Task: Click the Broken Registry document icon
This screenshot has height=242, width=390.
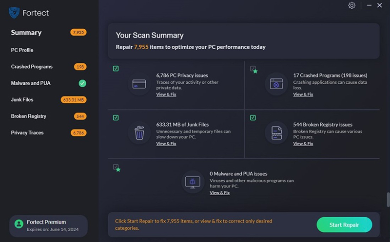Action: pyautogui.click(x=276, y=133)
